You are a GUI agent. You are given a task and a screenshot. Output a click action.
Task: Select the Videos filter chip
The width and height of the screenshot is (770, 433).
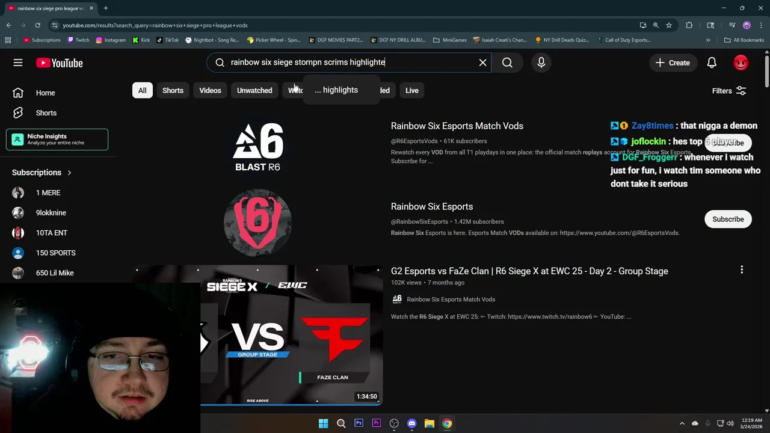pyautogui.click(x=210, y=90)
